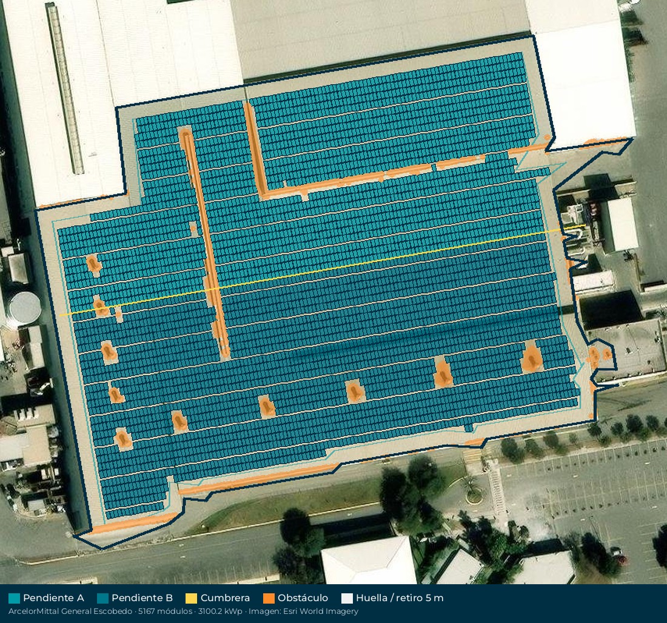
Task: Click the '5167 módulos' caption value
Action: pos(165,611)
